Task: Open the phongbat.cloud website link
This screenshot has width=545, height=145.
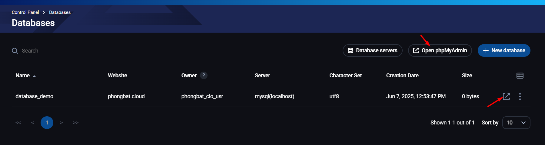Action: (126, 96)
